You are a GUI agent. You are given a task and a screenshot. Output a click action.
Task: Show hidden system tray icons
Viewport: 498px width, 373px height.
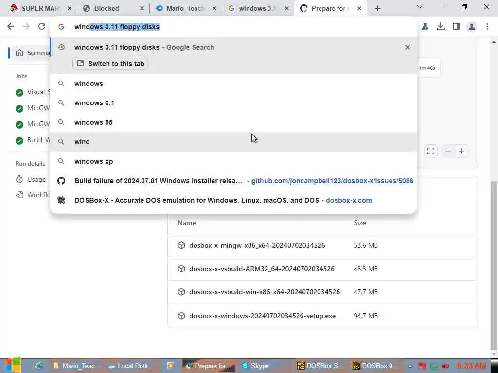tap(410, 366)
